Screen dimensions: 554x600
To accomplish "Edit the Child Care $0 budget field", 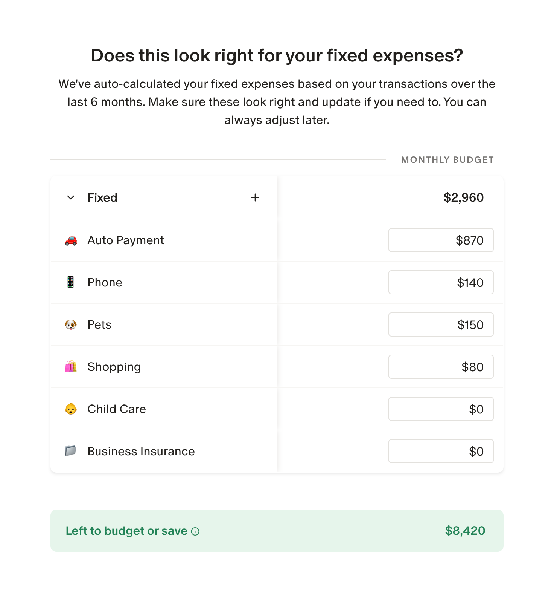I will (441, 409).
